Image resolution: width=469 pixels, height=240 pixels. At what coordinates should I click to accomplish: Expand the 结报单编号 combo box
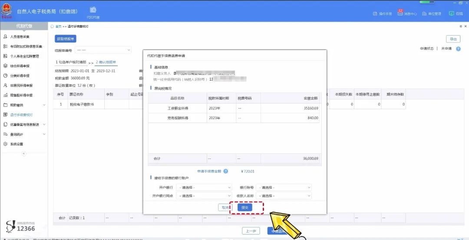[103, 50]
